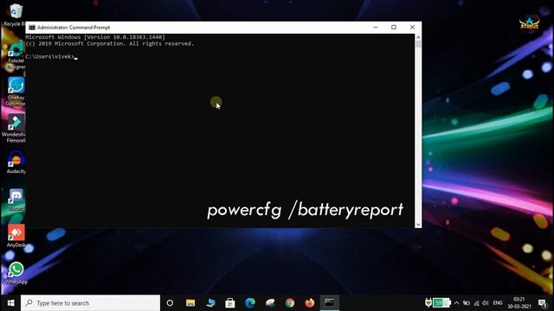
Task: Launch Wondershare Filmora desktop shortcut
Action: coord(15,128)
